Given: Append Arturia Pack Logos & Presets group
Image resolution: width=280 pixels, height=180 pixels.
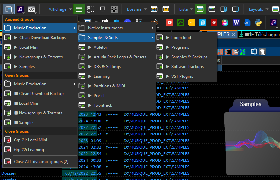Looking at the screenshot, I should (116, 57).
